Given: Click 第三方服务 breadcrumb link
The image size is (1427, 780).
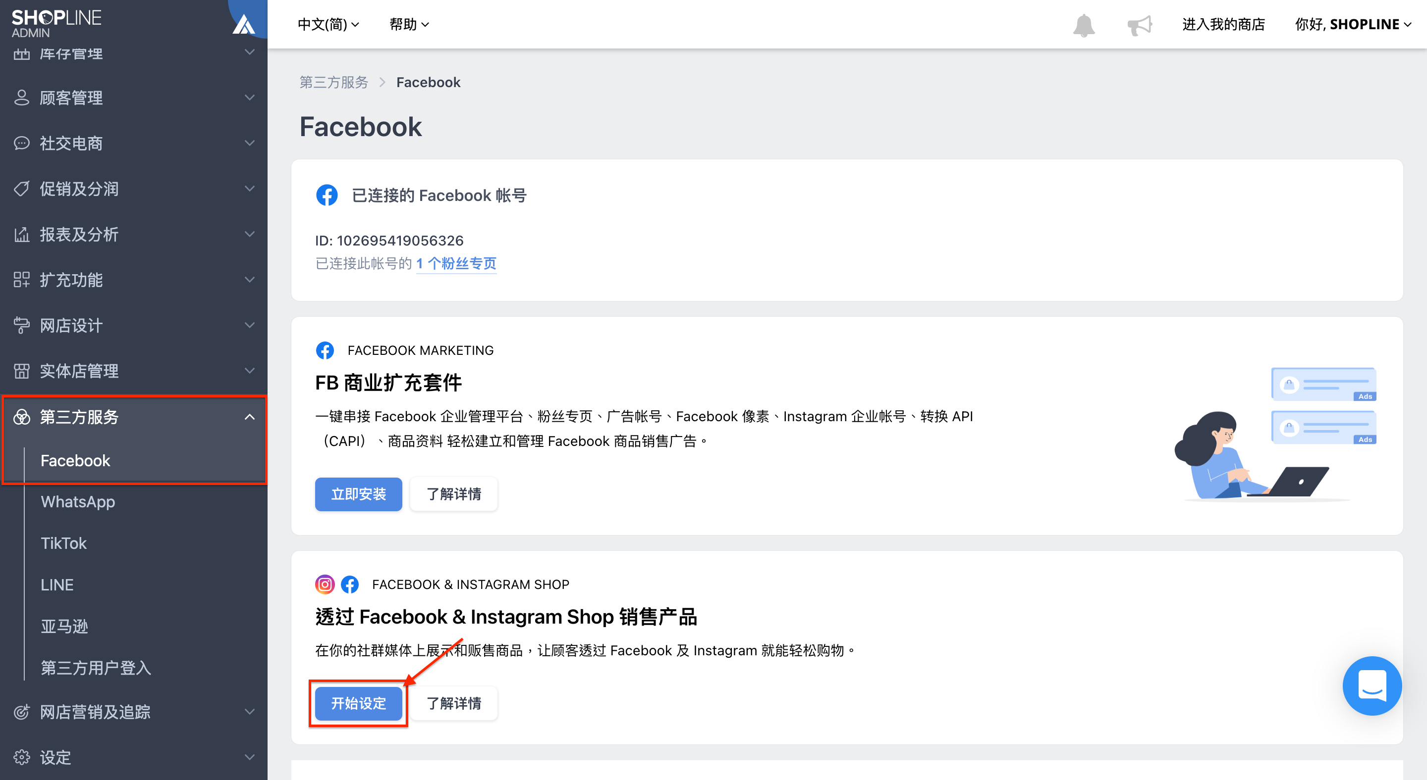Looking at the screenshot, I should tap(334, 83).
